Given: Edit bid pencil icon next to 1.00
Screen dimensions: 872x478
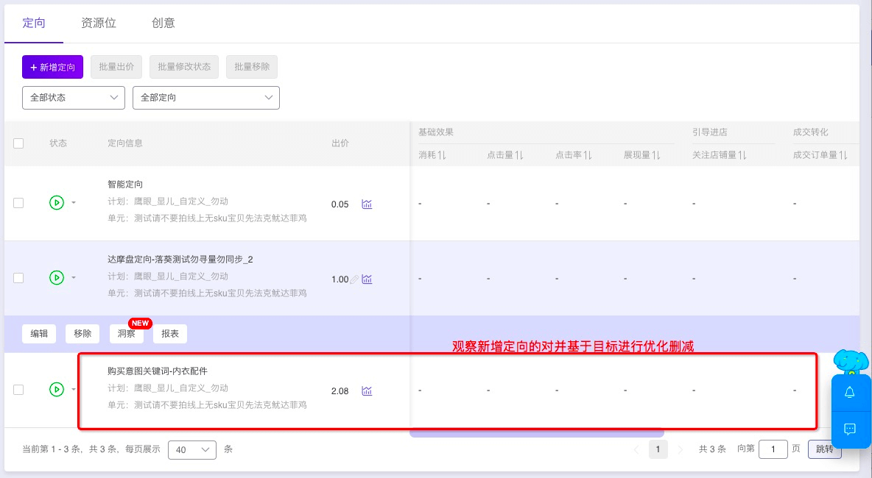Looking at the screenshot, I should coord(354,279).
